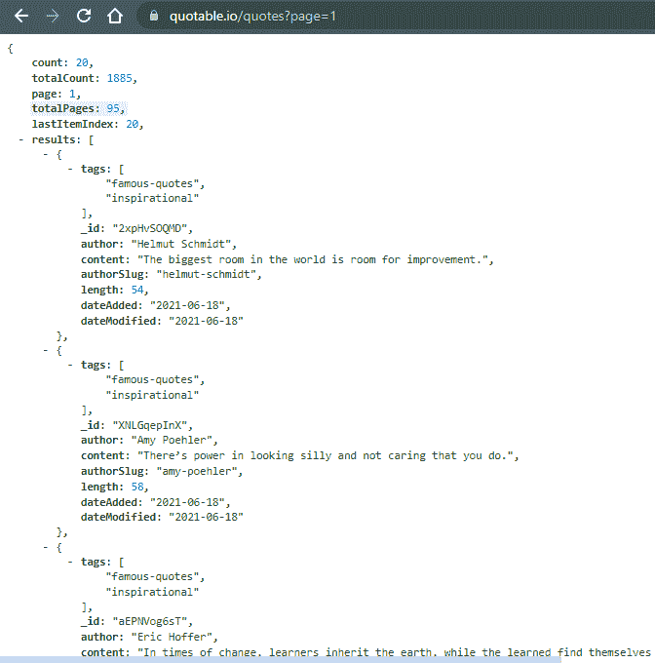The height and width of the screenshot is (663, 655).
Task: Click the browser forward arrow
Action: 52,17
